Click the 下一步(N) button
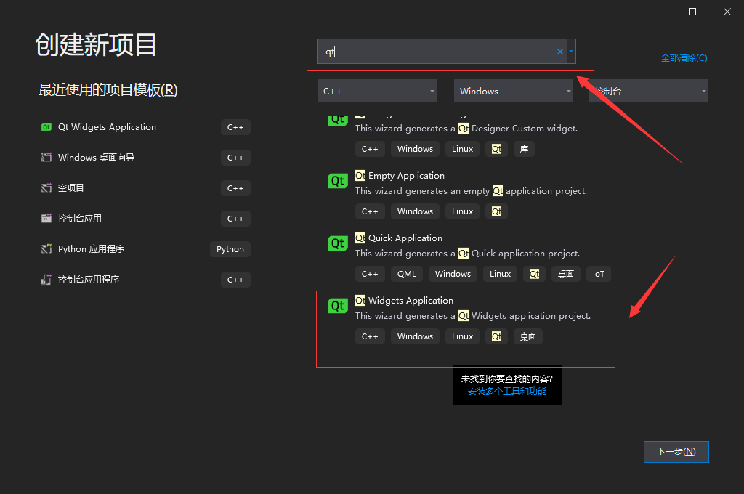The width and height of the screenshot is (744, 494). coord(676,452)
